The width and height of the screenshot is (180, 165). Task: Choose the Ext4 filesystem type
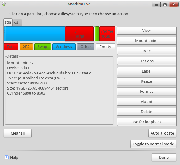click(x=11, y=47)
